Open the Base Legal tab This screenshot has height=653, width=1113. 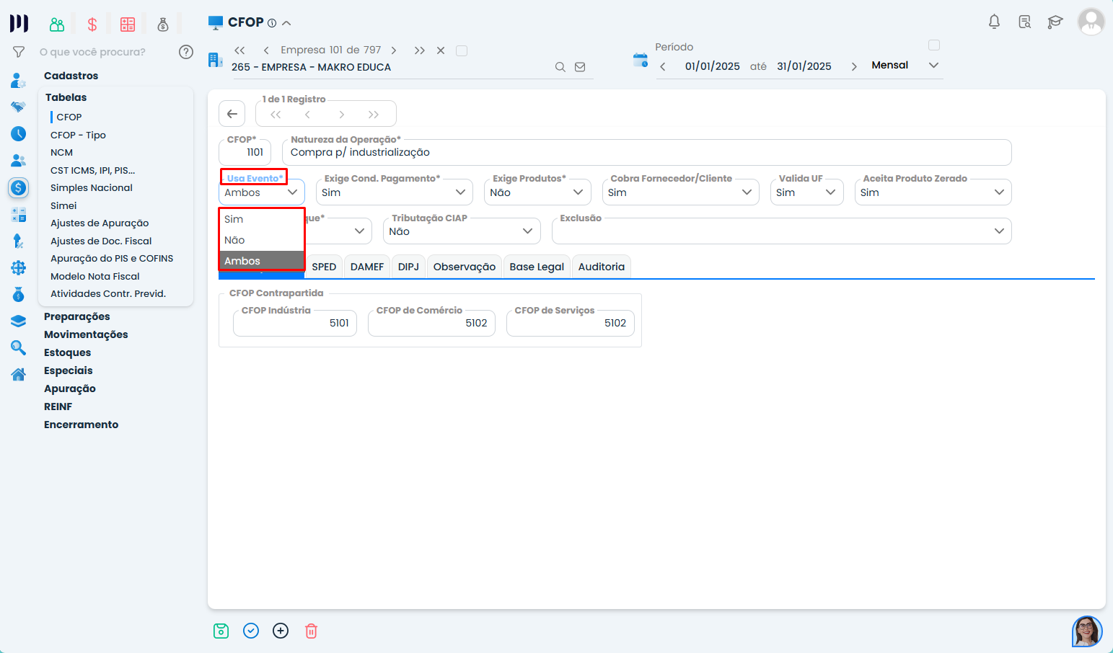point(537,267)
